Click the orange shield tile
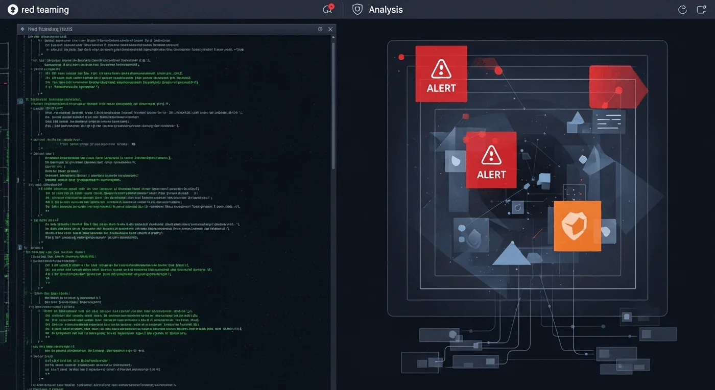715x390 pixels. (577, 226)
